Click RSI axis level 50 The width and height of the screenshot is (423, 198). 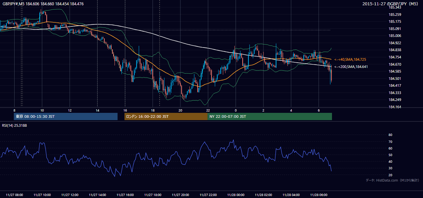click(390, 155)
